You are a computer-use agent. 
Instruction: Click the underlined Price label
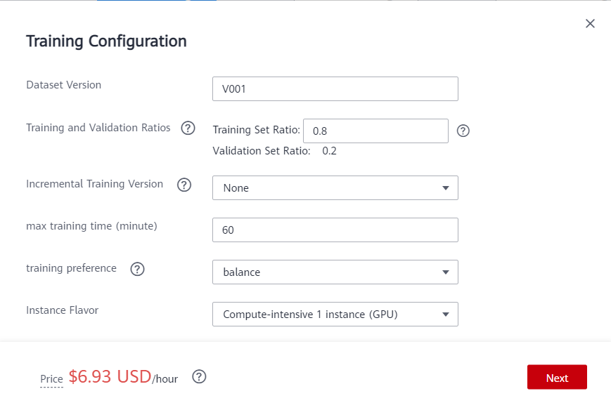pos(51,379)
